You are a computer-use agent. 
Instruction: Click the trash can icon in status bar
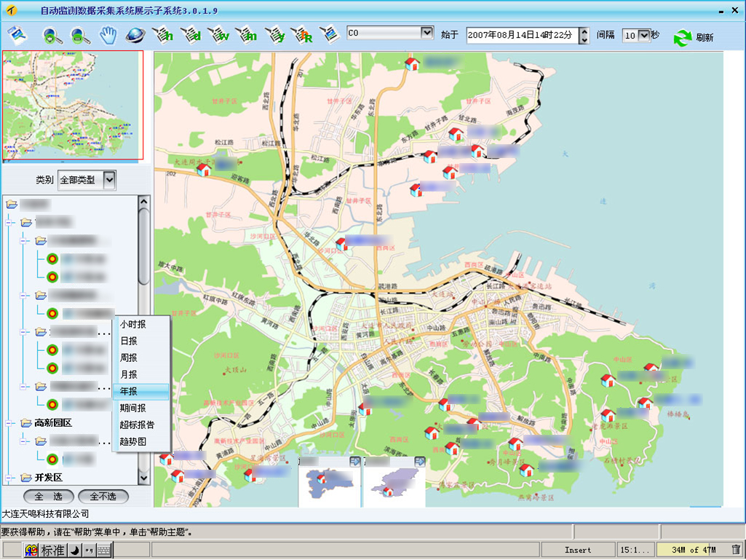(736, 550)
